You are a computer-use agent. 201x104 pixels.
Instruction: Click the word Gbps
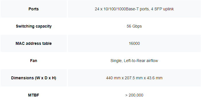point(137,26)
